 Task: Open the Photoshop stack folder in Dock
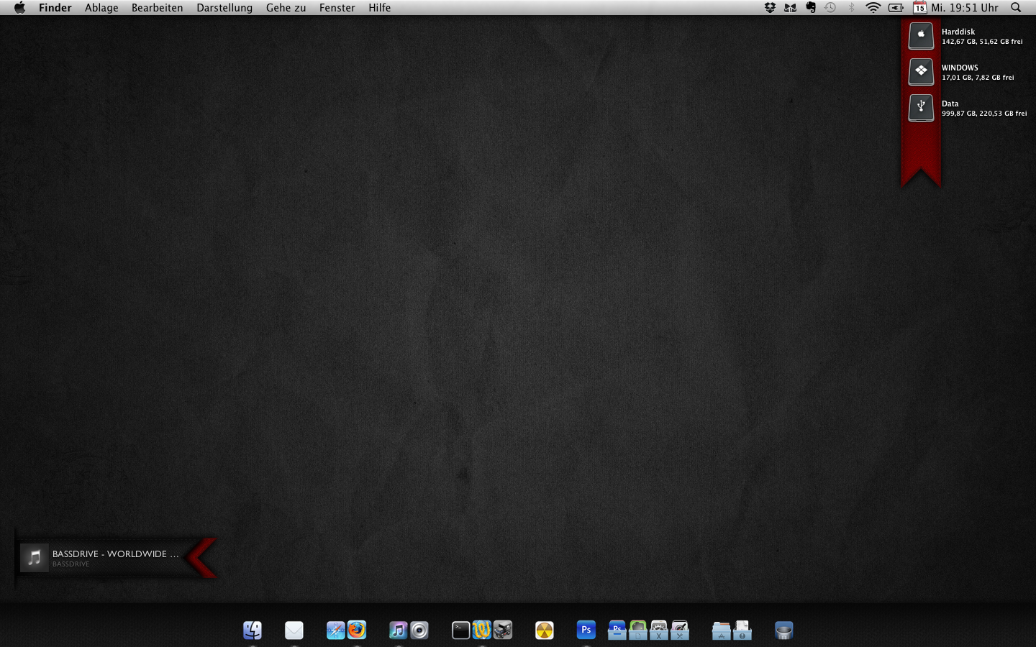coord(617,630)
